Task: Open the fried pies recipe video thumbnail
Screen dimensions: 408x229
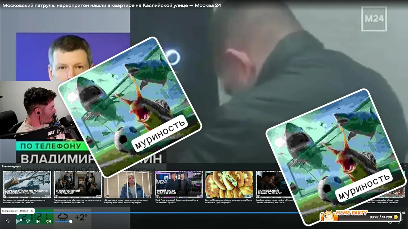Action: tap(229, 184)
